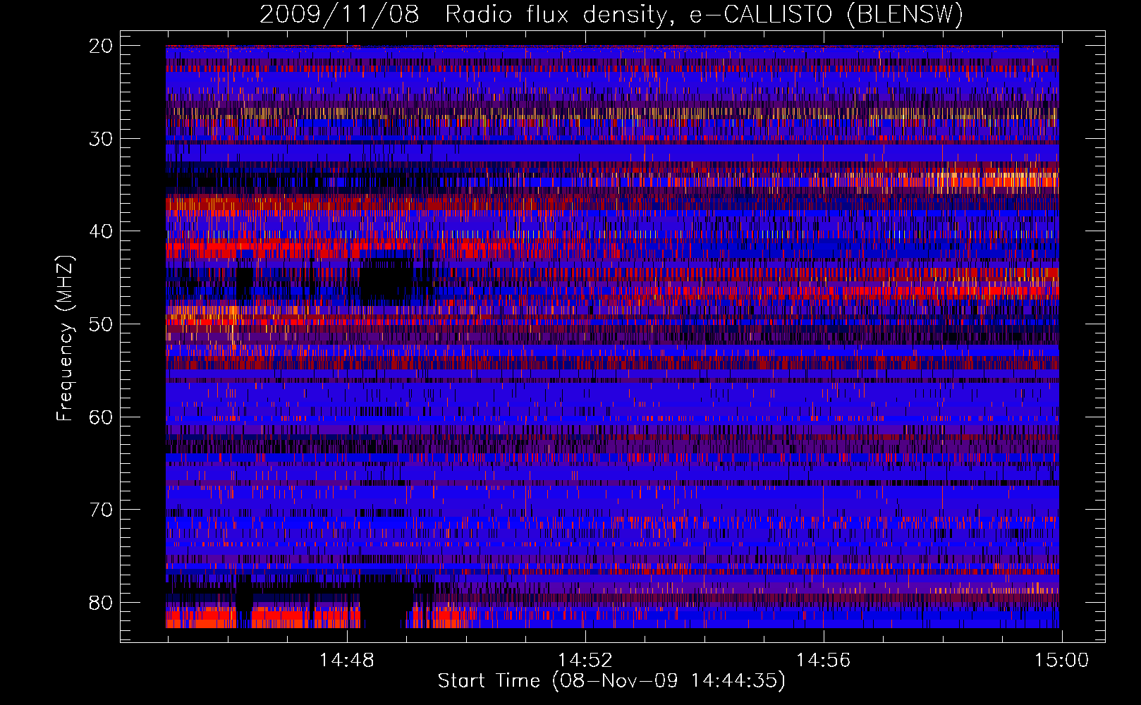Click the 30 MHz frequency tick label
The height and width of the screenshot is (705, 1141).
[102, 139]
